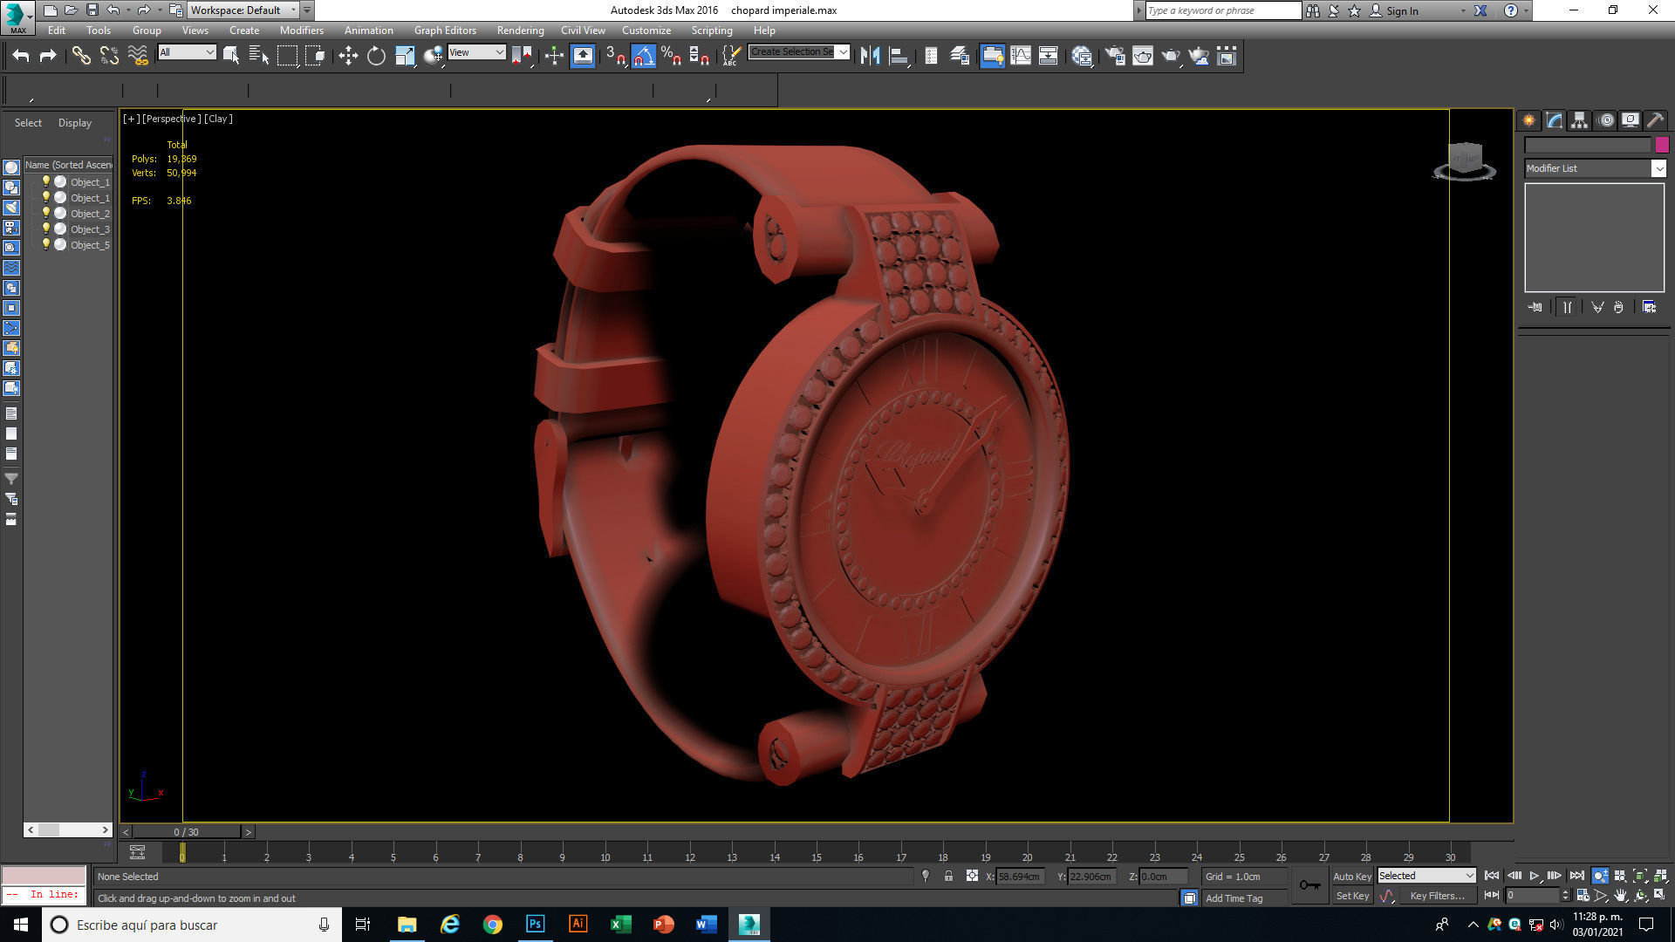1675x942 pixels.
Task: Select the Rotate tool
Action: coord(376,56)
